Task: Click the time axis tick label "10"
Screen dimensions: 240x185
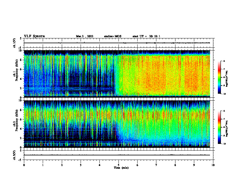Action: 213,165
